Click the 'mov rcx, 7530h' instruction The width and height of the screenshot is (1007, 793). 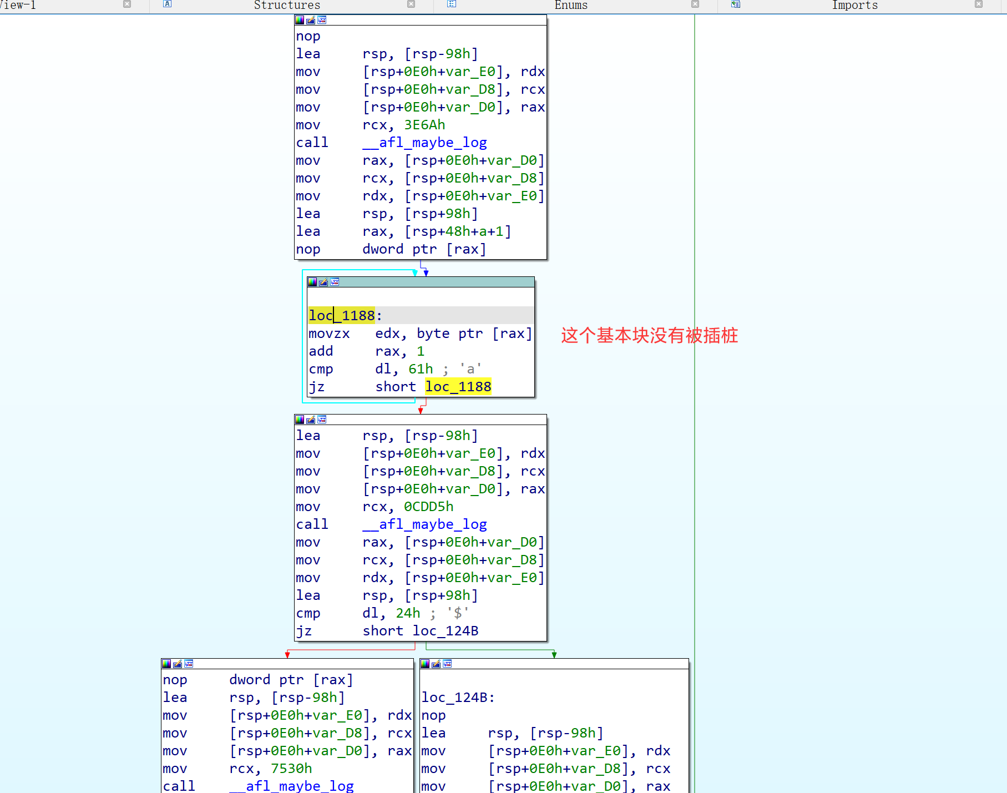237,769
